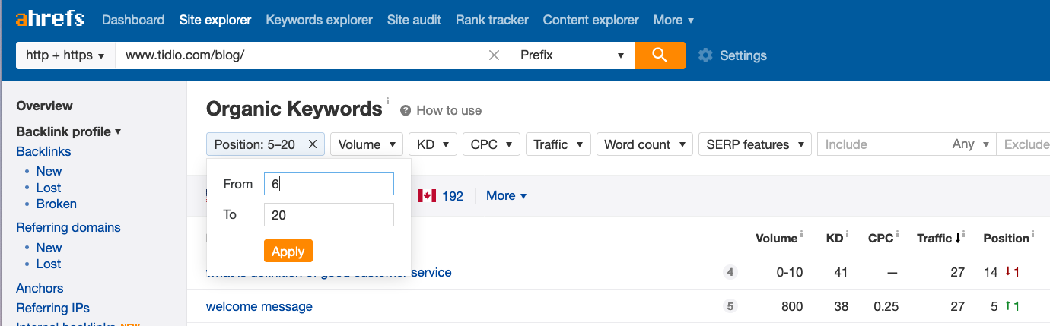
Task: Click the Canada 192 keyword count
Action: point(452,196)
